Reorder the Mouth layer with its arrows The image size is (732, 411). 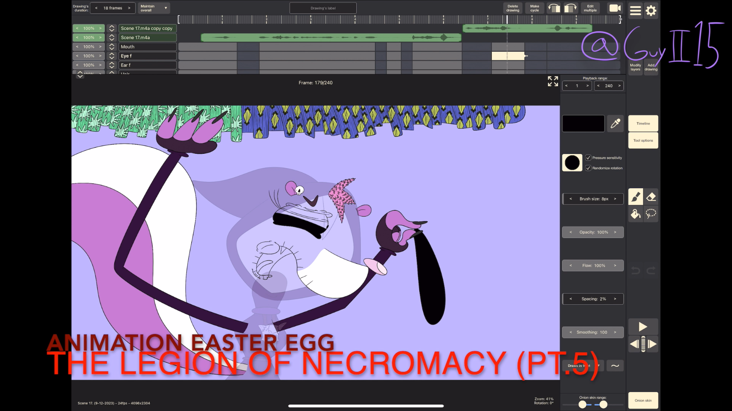pyautogui.click(x=112, y=47)
